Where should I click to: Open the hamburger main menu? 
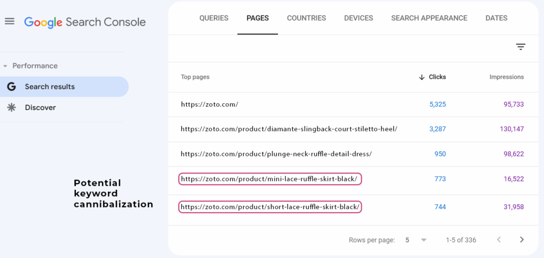(10, 21)
